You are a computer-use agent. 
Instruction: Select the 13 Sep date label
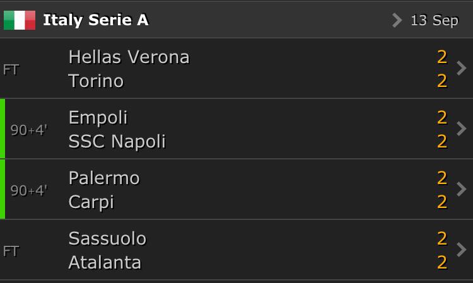tap(435, 20)
